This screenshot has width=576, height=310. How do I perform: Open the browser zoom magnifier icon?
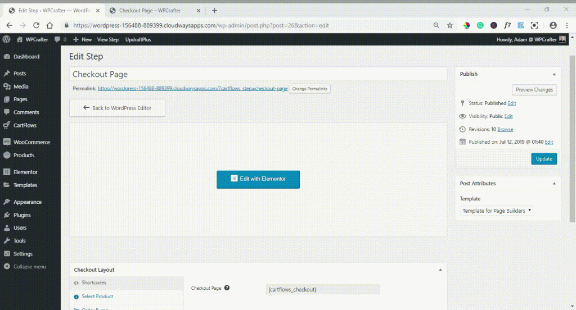click(436, 25)
